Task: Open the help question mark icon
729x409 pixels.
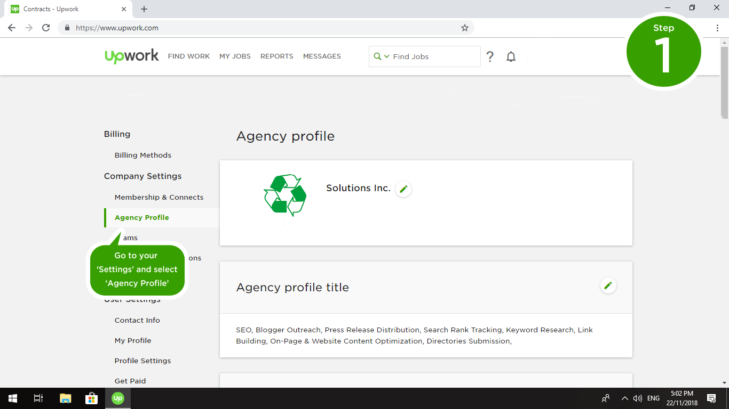Action: tap(490, 56)
